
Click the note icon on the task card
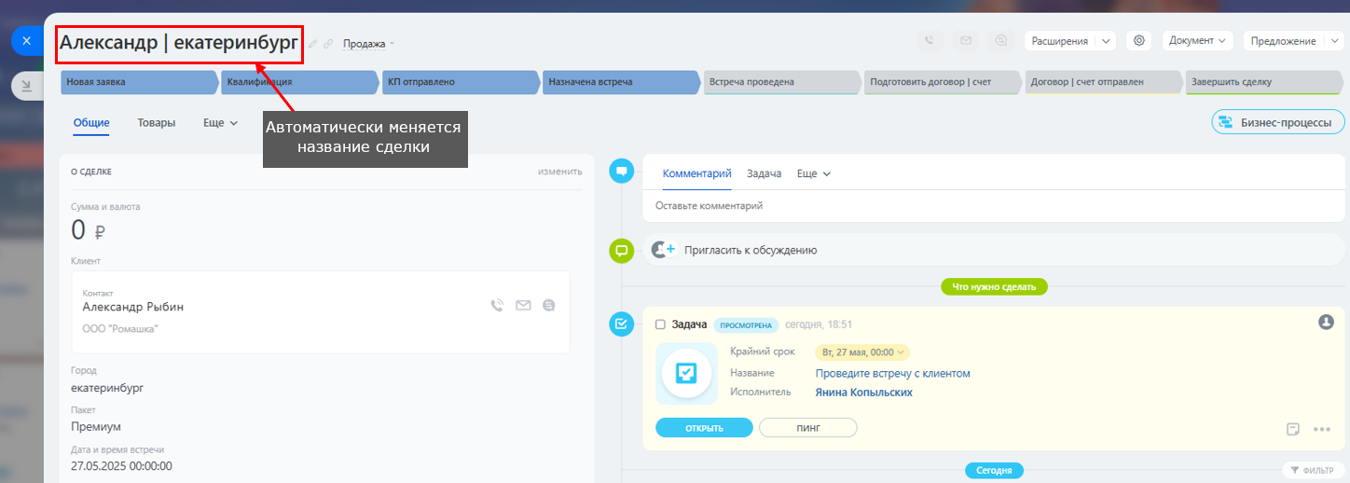tap(1293, 429)
